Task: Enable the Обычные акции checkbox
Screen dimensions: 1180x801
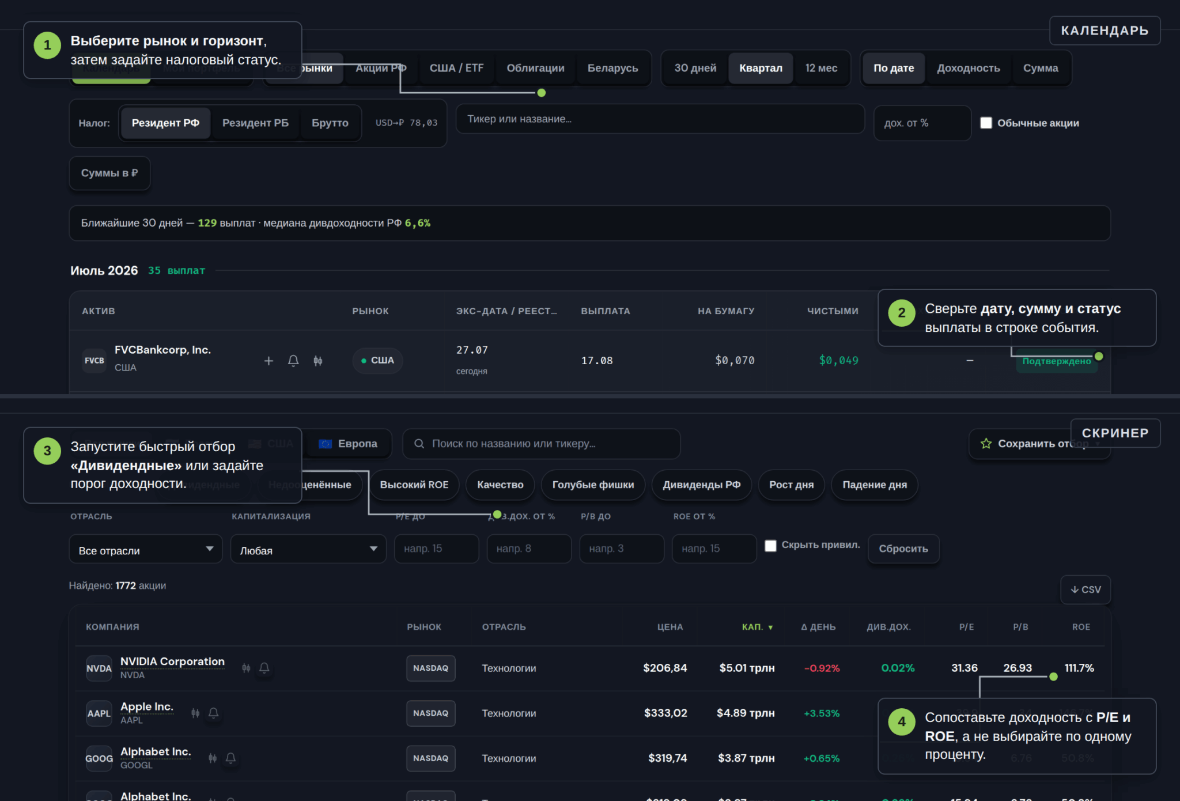Action: point(986,123)
